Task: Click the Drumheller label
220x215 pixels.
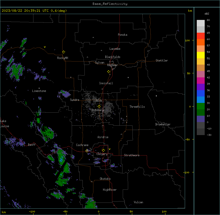Action: point(163,124)
